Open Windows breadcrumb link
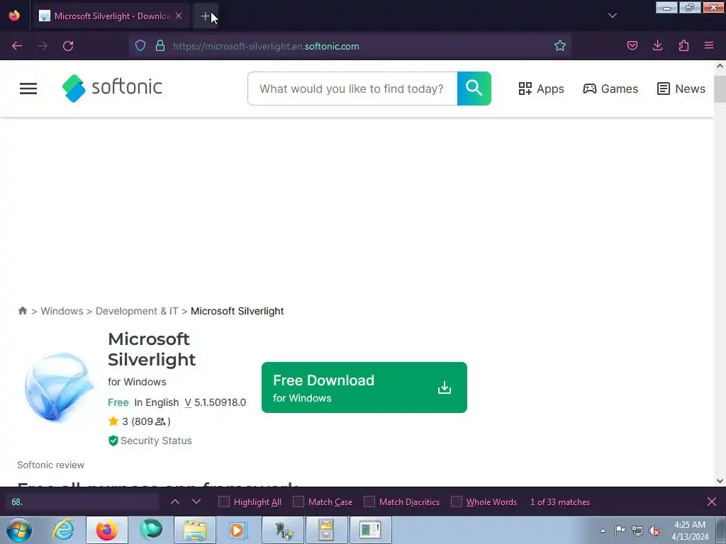This screenshot has width=726, height=544. click(x=62, y=311)
